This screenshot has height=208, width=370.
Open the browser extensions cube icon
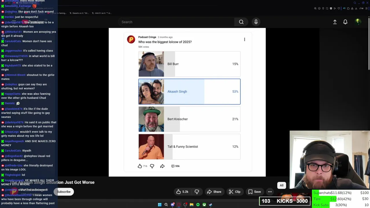tap(348, 8)
